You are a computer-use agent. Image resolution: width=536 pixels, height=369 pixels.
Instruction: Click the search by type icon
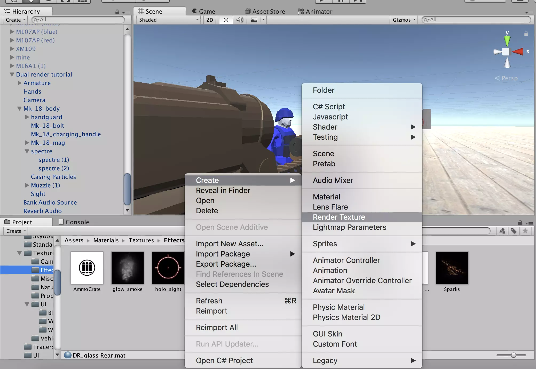point(502,231)
